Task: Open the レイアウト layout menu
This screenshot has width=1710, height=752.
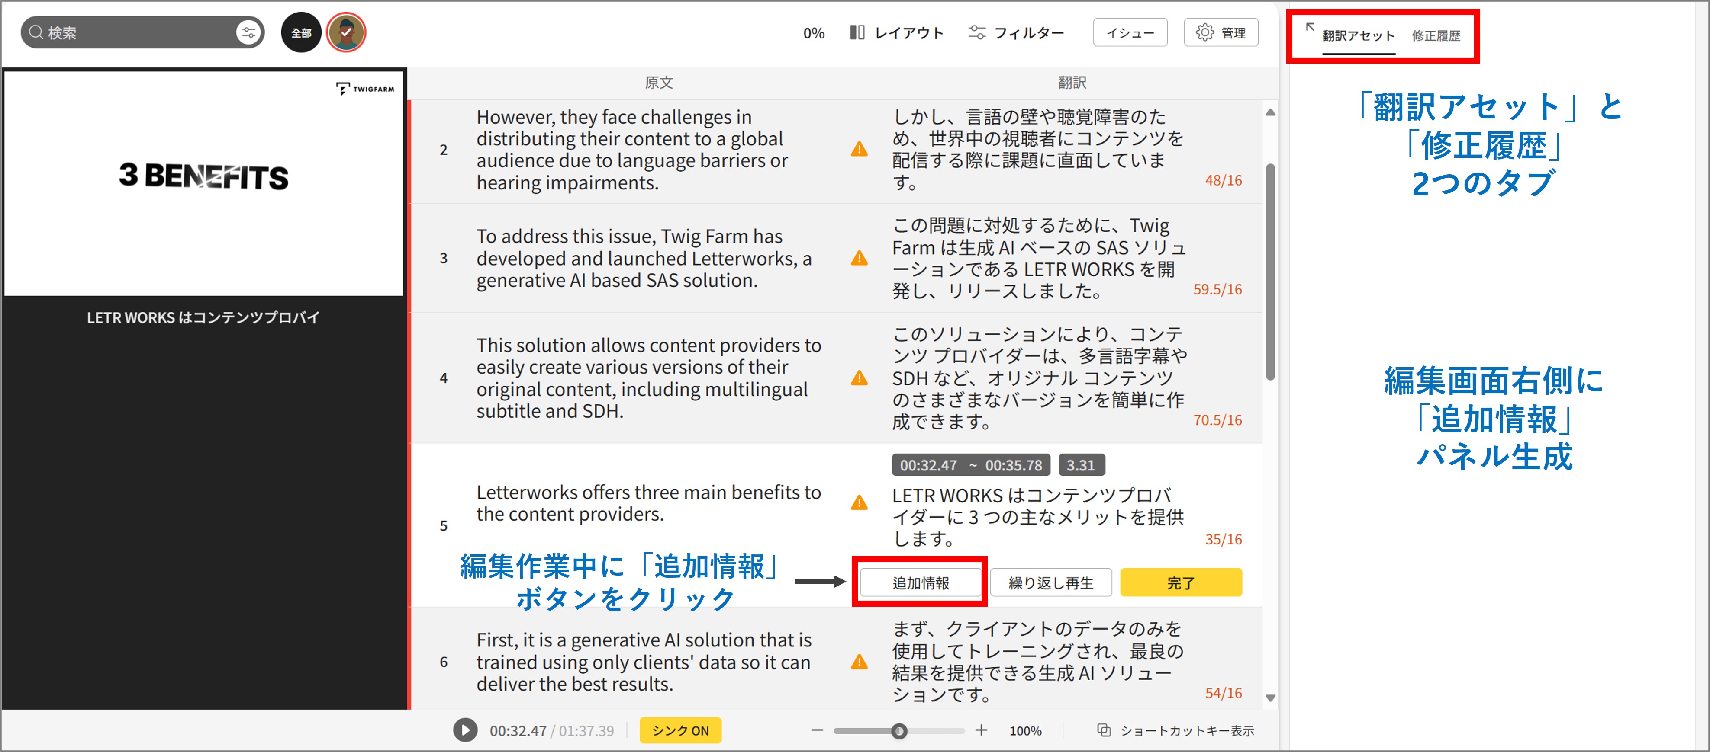Action: [897, 32]
